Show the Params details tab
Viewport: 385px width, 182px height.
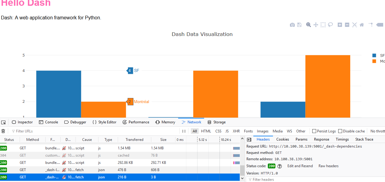pyautogui.click(x=301, y=139)
